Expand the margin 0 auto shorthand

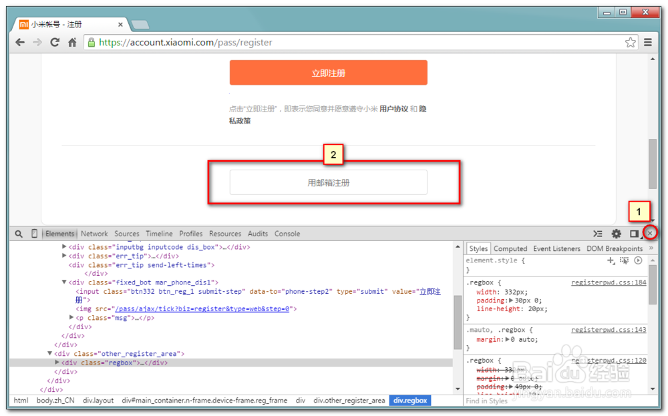(508, 339)
